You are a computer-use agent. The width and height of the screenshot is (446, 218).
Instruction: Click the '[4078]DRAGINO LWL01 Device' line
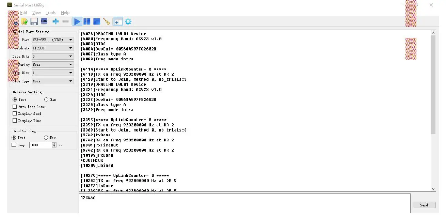tap(113, 34)
